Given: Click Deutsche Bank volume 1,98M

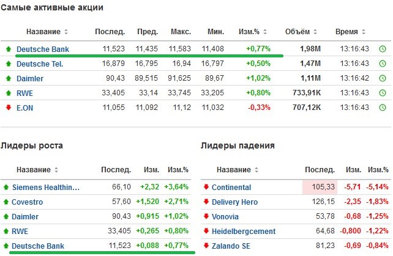Looking at the screenshot, I should 310,49.
